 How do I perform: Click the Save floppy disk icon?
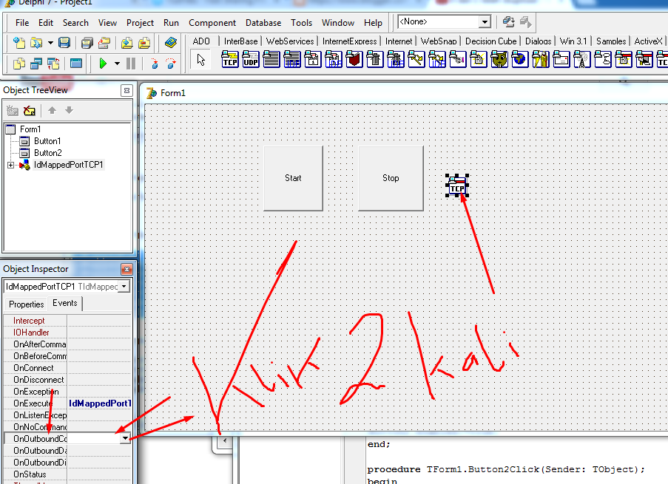coord(64,43)
